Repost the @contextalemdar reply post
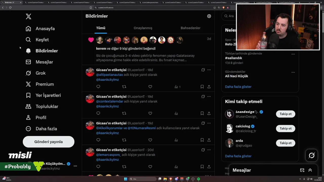324x182 pixels. click(124, 113)
